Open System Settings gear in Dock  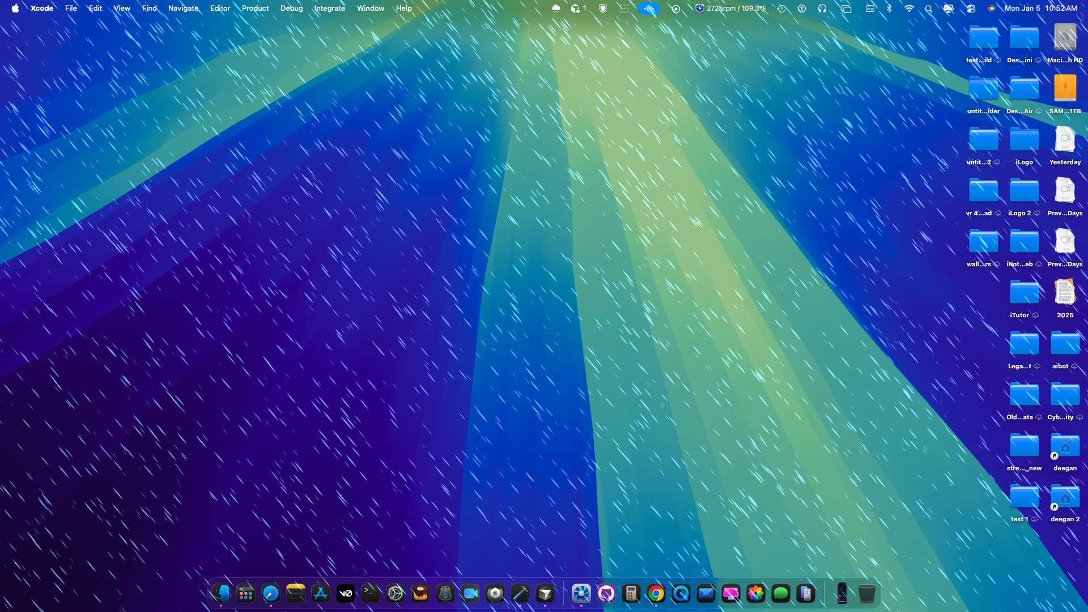pyautogui.click(x=396, y=593)
